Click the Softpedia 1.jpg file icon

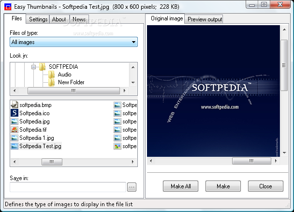(x=15, y=138)
